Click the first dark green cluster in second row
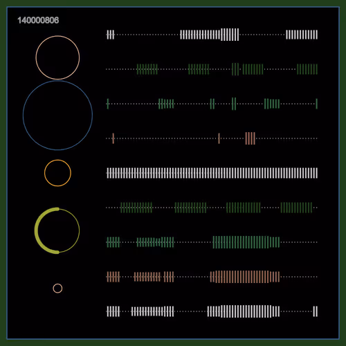Image resolution: width=346 pixels, height=346 pixels. point(147,69)
